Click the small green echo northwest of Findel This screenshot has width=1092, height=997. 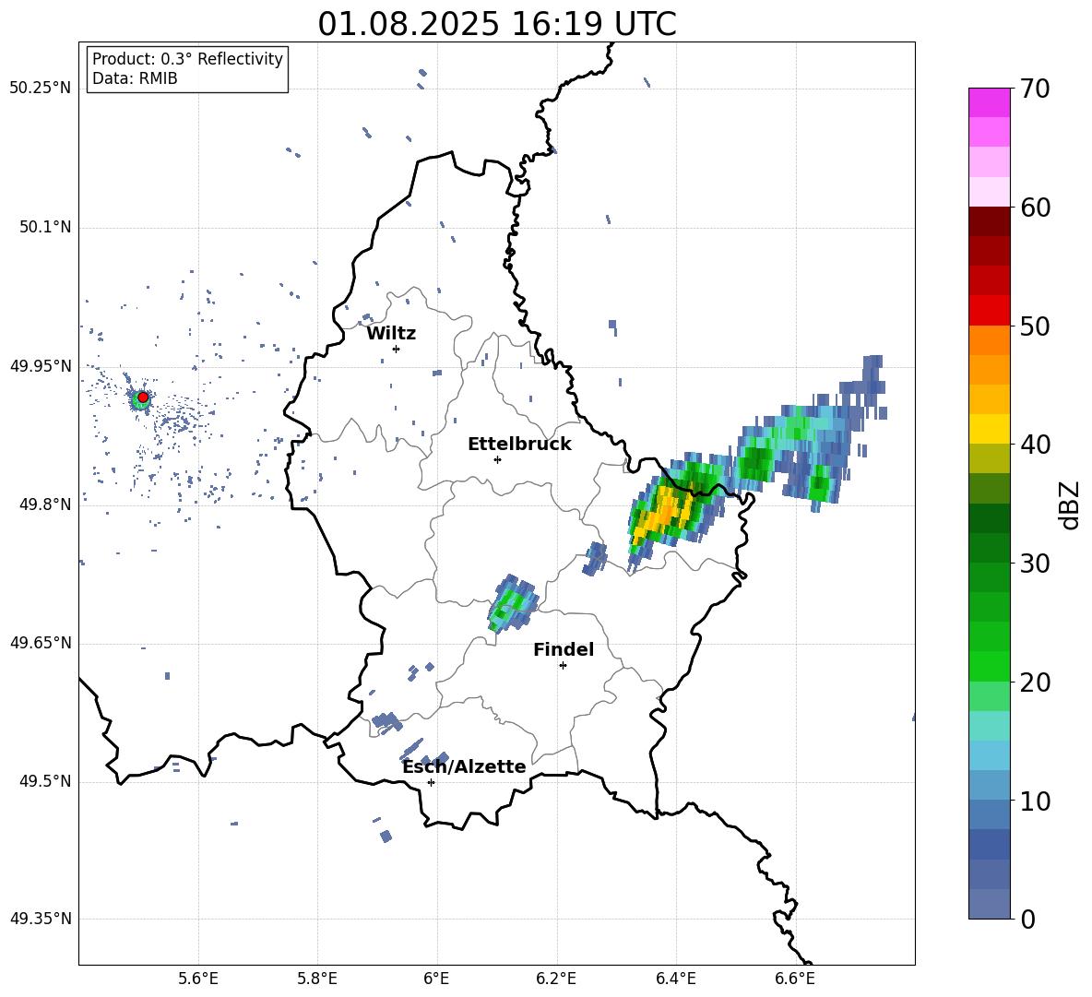(513, 603)
